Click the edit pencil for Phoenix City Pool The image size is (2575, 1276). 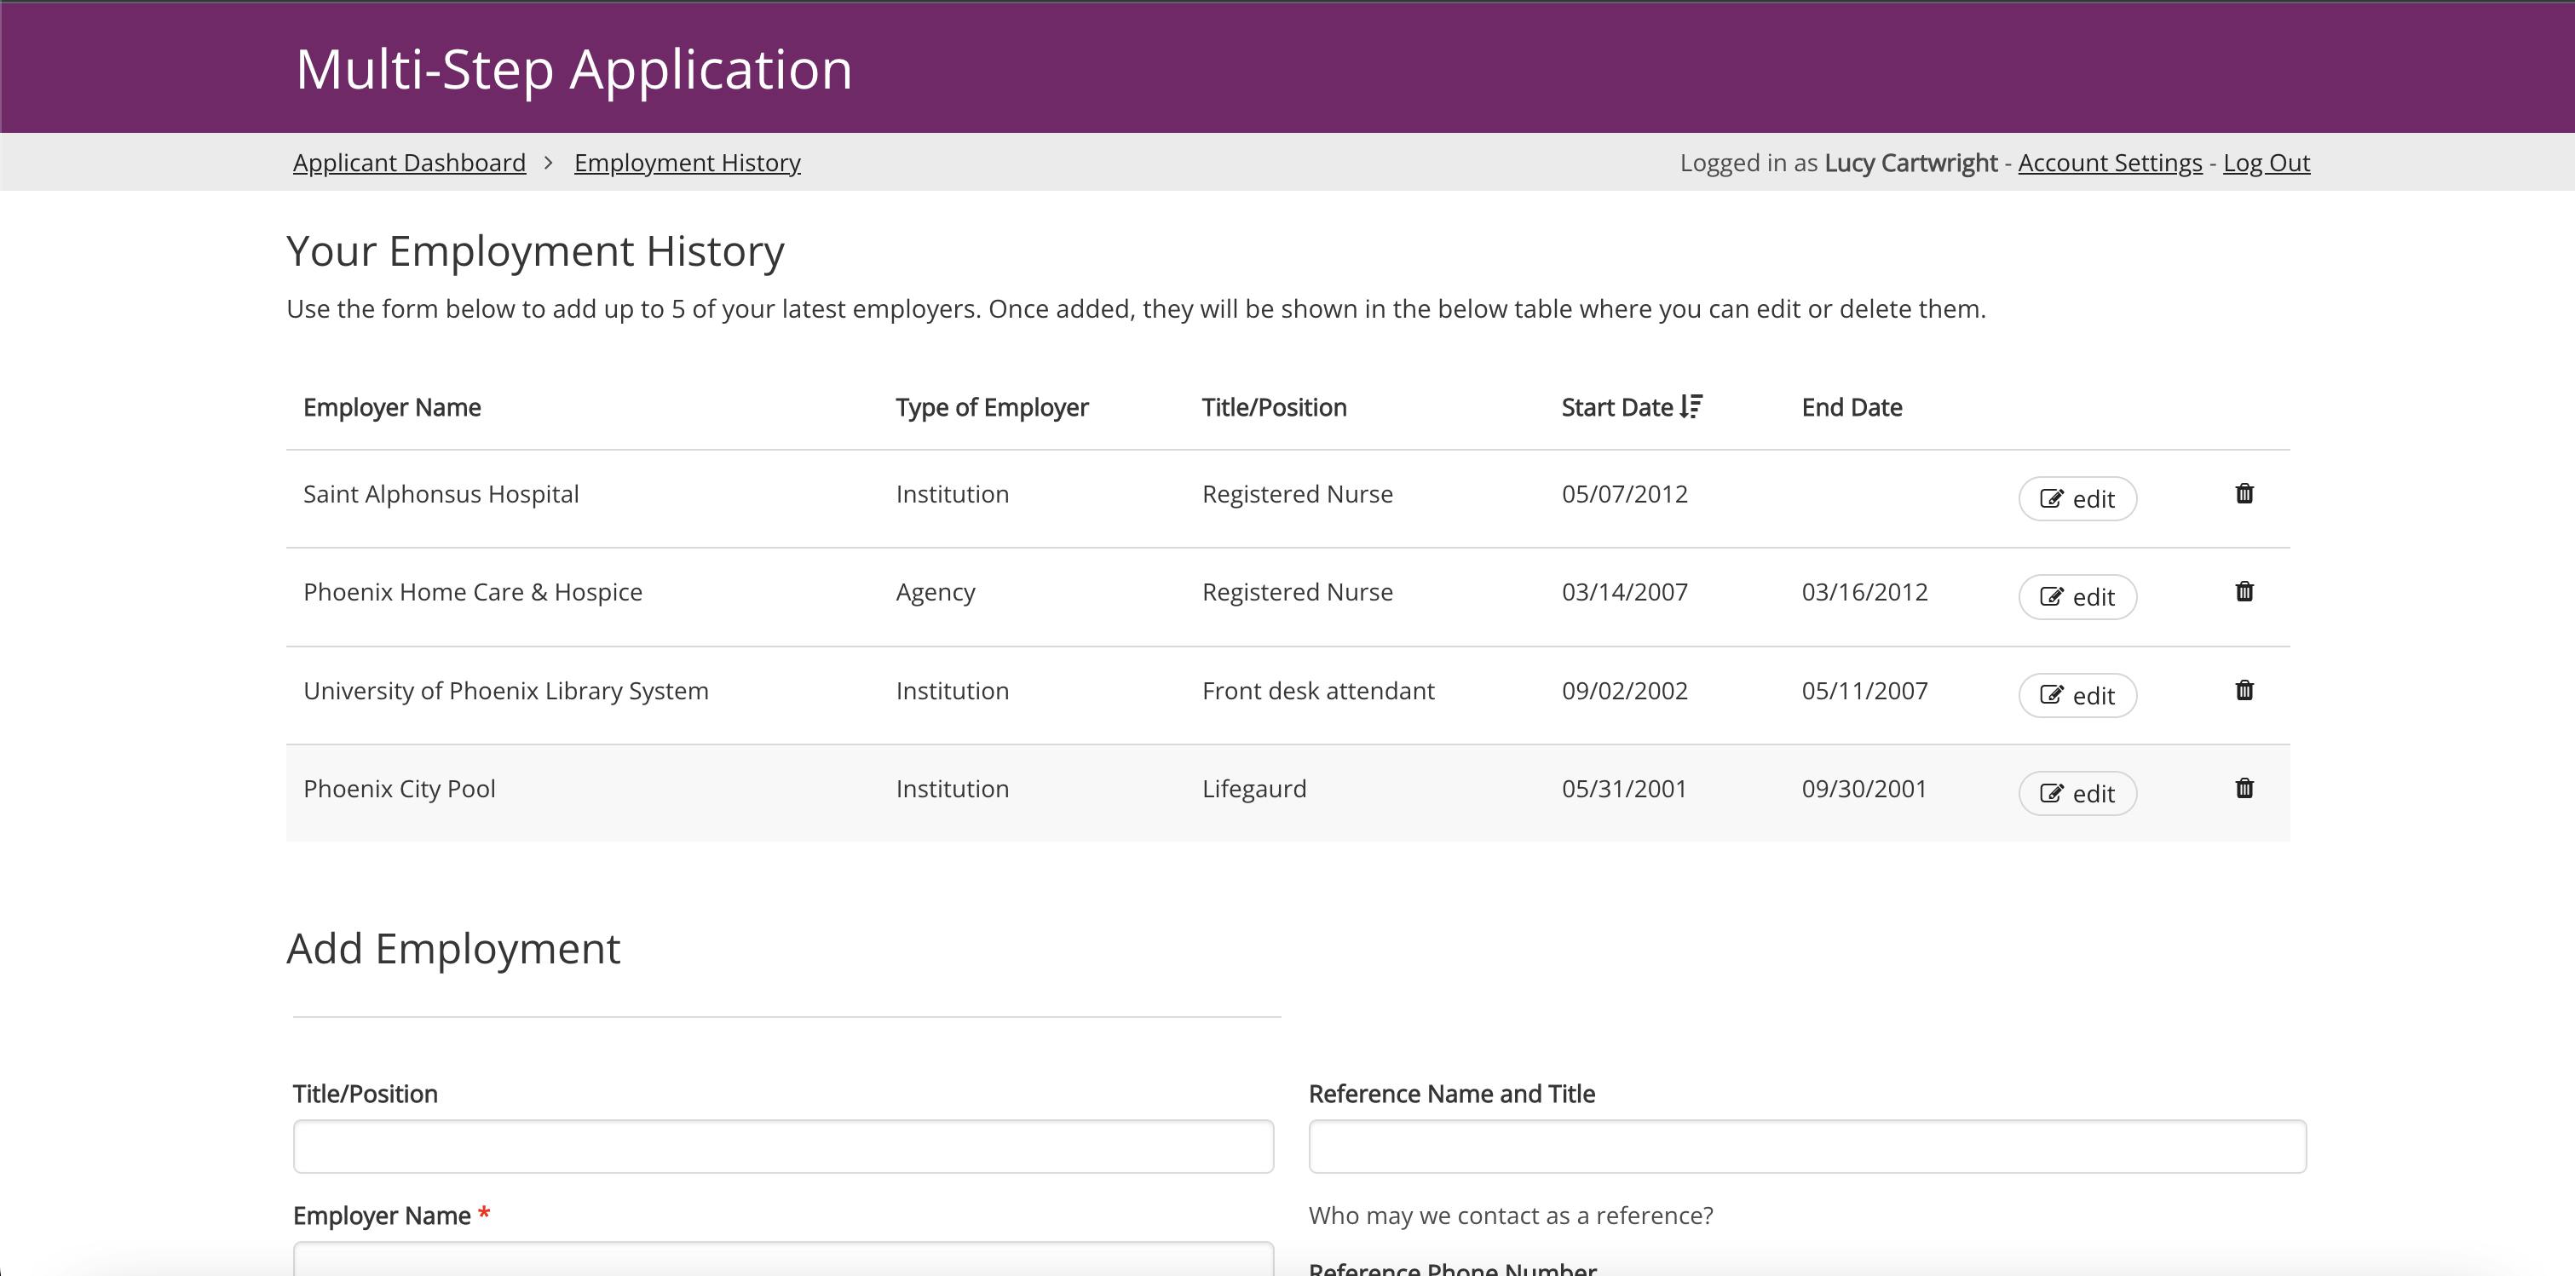click(x=2051, y=792)
